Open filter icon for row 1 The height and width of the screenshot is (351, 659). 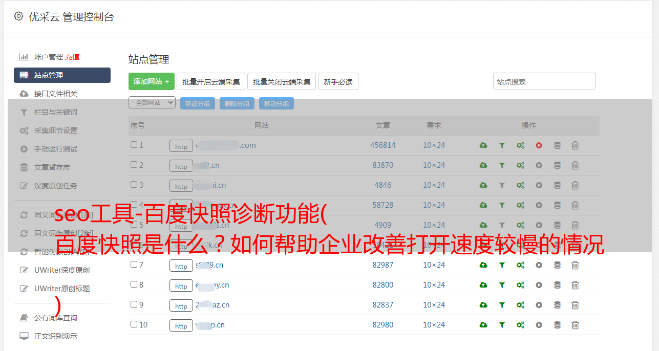click(502, 145)
